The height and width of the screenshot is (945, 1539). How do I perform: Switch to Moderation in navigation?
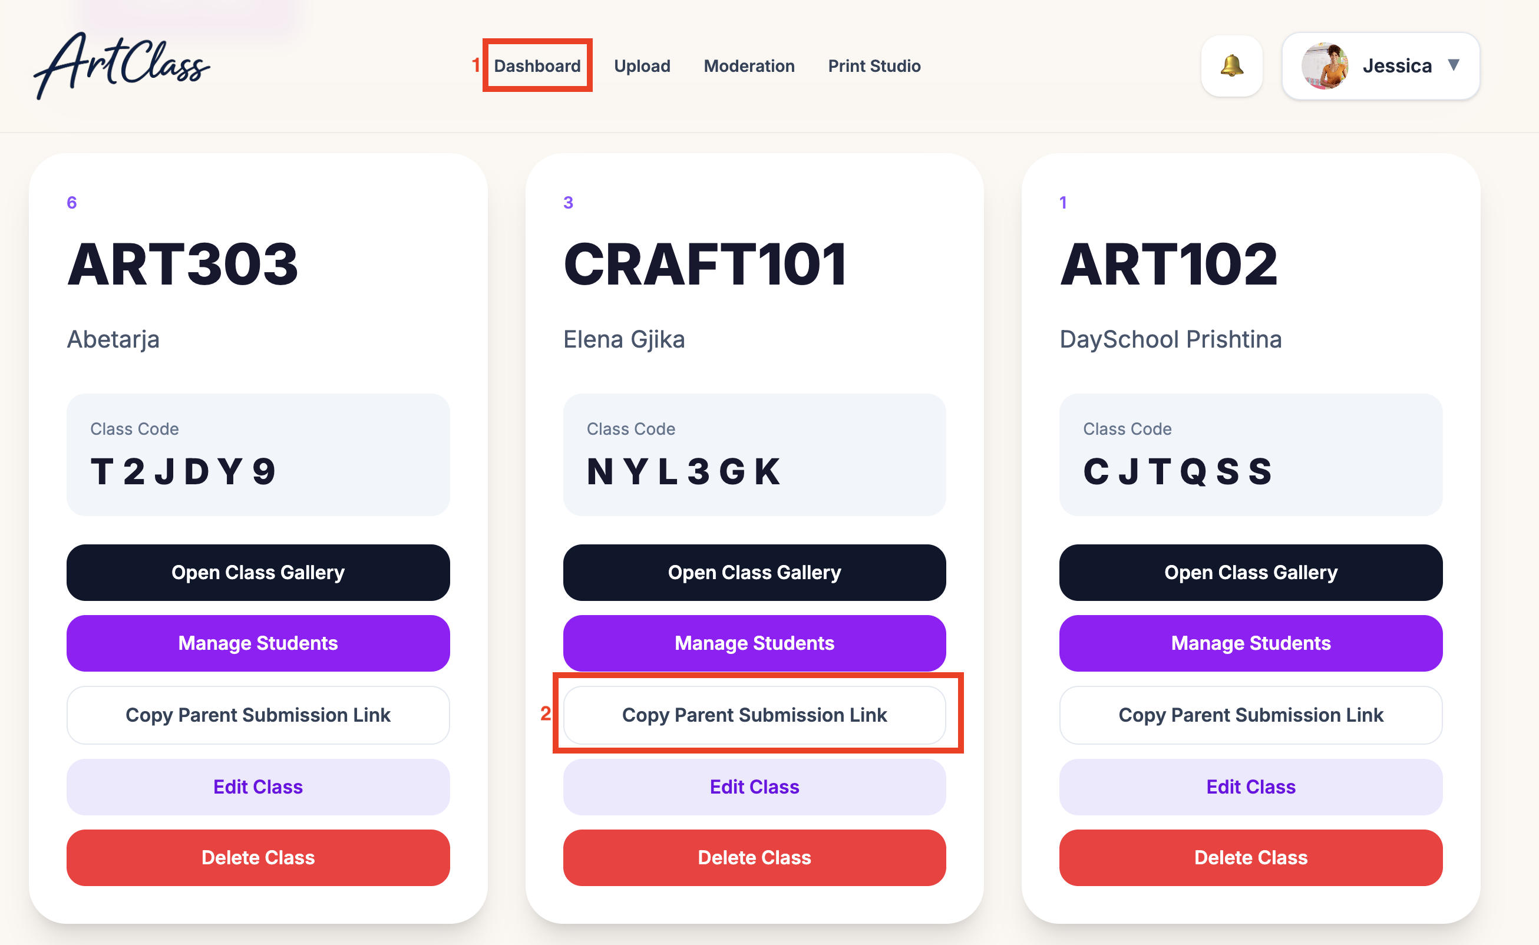749,65
